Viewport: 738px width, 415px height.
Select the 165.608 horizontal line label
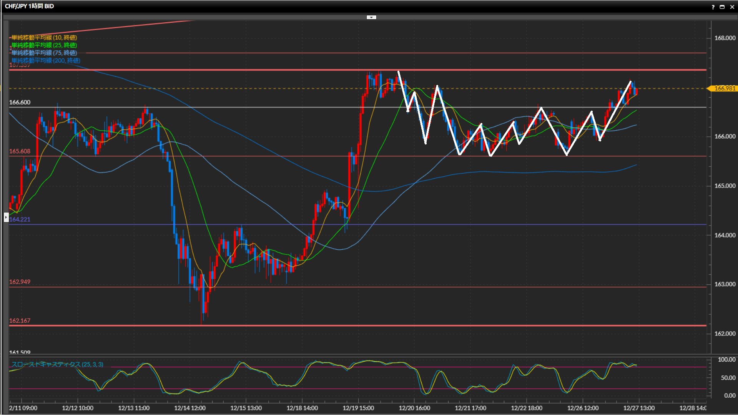click(20, 151)
